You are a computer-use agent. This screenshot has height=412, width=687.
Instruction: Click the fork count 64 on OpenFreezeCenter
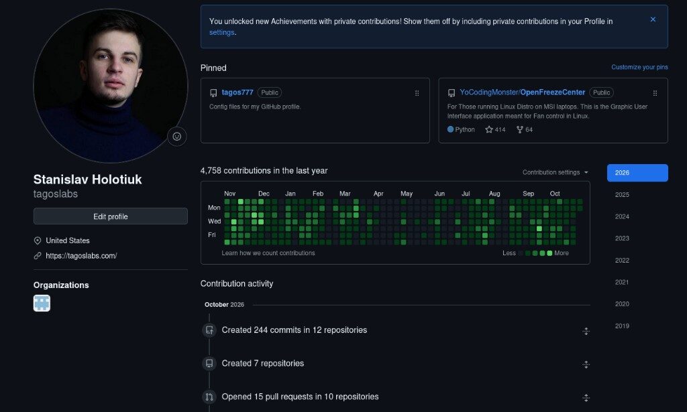[525, 129]
